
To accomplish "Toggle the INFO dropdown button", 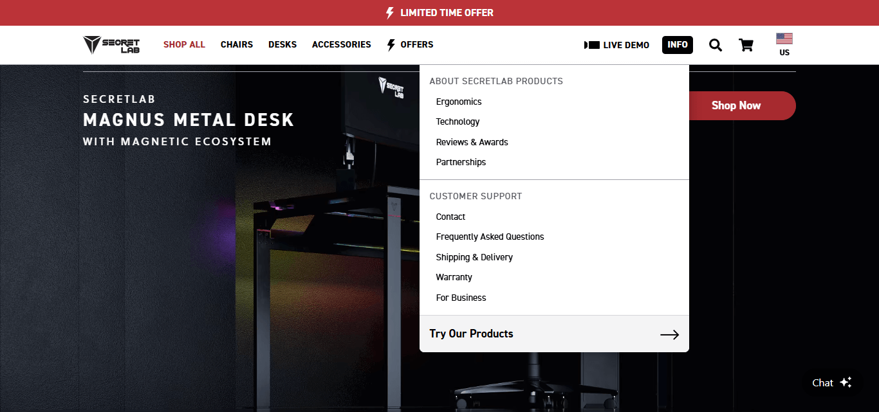I will [678, 45].
